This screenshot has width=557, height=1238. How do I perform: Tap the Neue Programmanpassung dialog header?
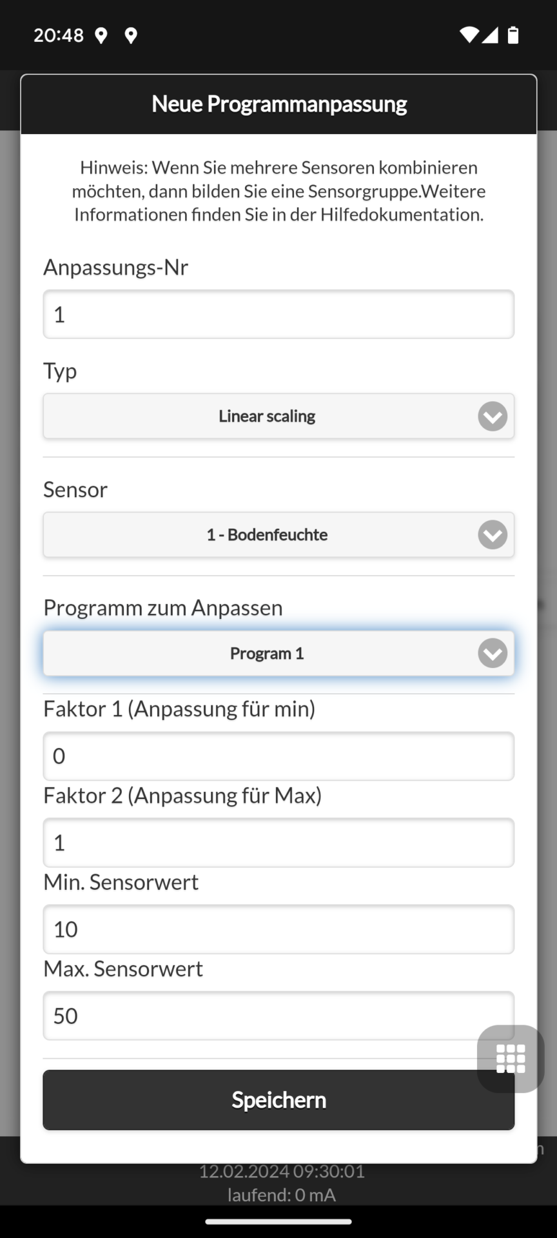278,104
